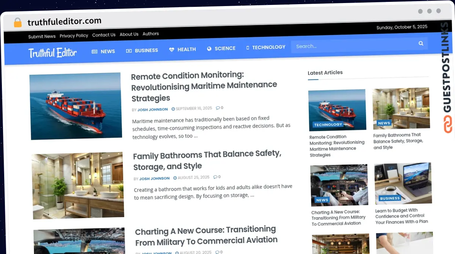Click the Privacy Policy menu entry
The width and height of the screenshot is (455, 254).
tap(74, 35)
